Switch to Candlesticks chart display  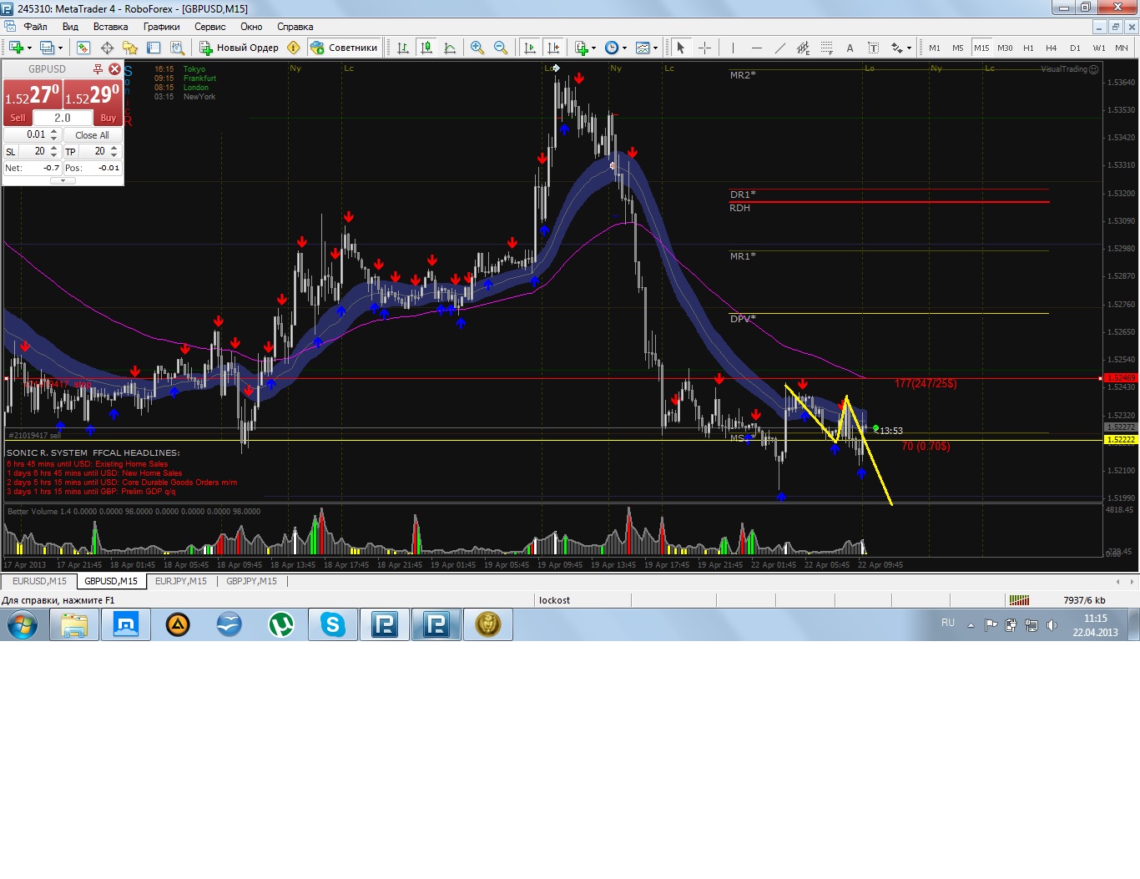(426, 48)
